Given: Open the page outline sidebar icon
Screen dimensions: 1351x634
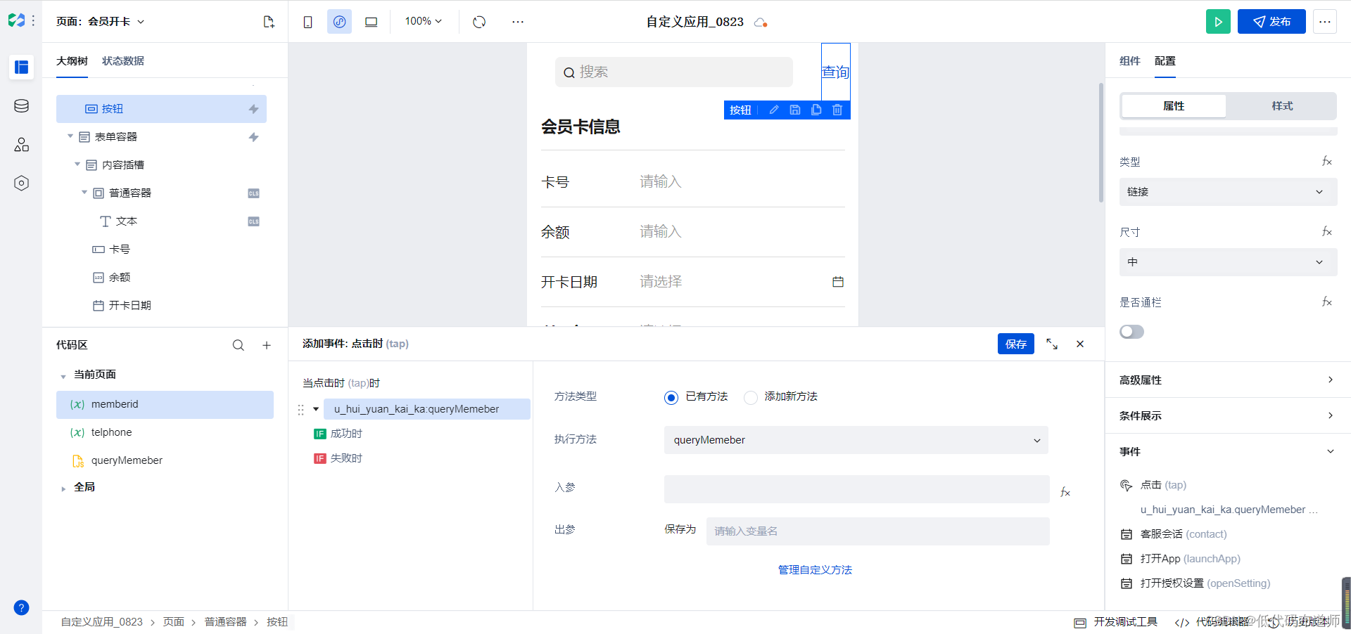Looking at the screenshot, I should click(21, 67).
